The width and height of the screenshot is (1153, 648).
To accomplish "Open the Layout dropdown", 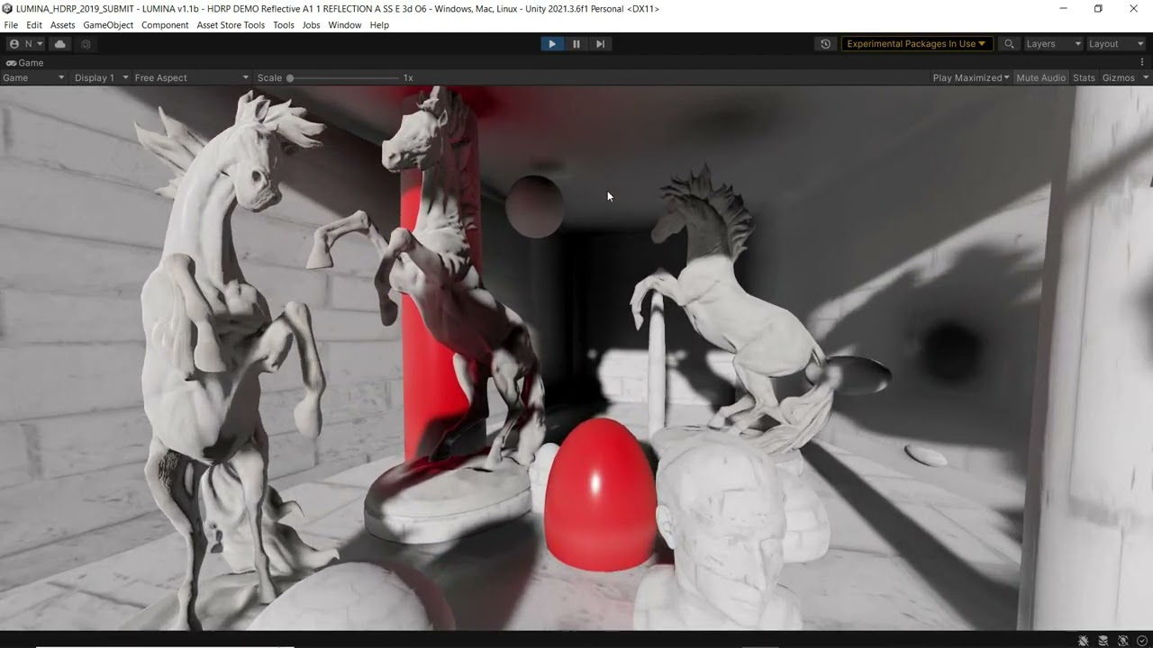I will pos(1115,44).
